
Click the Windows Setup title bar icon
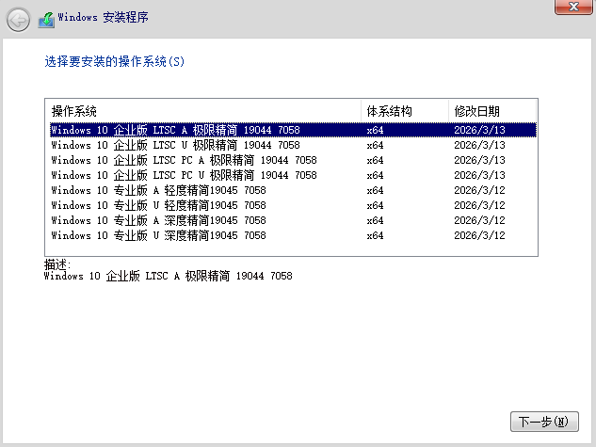coord(46,18)
